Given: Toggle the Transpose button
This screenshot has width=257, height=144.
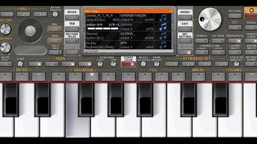Looking at the screenshot, I should coord(235,41).
